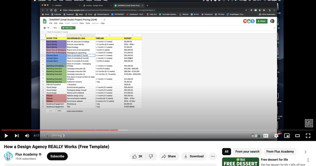The width and height of the screenshot is (316, 166).
Task: Open the View only dropdown in Sheets
Action: tap(68, 28)
